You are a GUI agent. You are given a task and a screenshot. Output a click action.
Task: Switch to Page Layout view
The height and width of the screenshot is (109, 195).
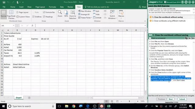(x=22, y=12)
